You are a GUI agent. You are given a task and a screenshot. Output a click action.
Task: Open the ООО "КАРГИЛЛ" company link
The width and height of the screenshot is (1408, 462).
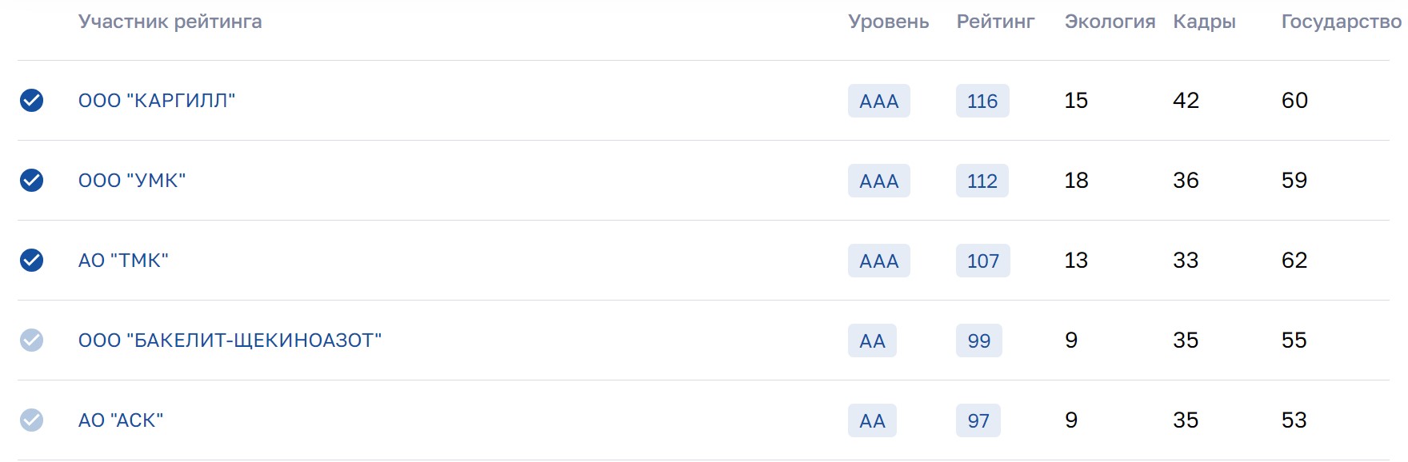(157, 101)
